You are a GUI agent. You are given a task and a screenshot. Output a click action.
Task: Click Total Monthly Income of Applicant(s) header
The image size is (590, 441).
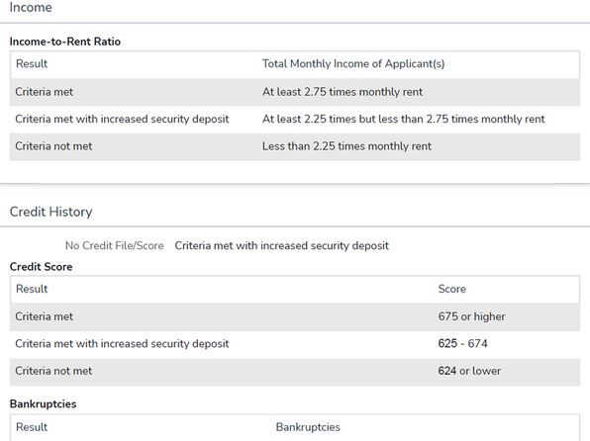pyautogui.click(x=353, y=63)
